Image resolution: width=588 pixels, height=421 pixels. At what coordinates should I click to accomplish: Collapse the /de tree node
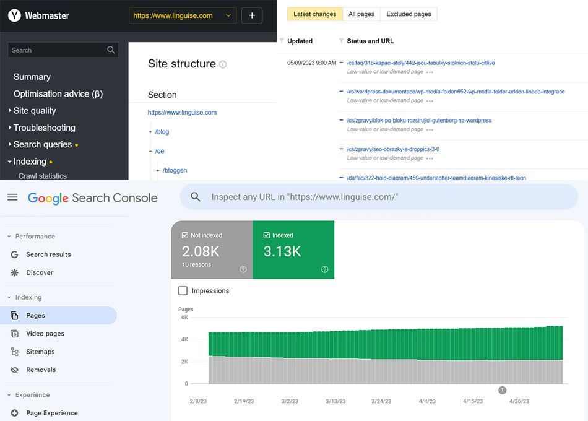coord(150,151)
